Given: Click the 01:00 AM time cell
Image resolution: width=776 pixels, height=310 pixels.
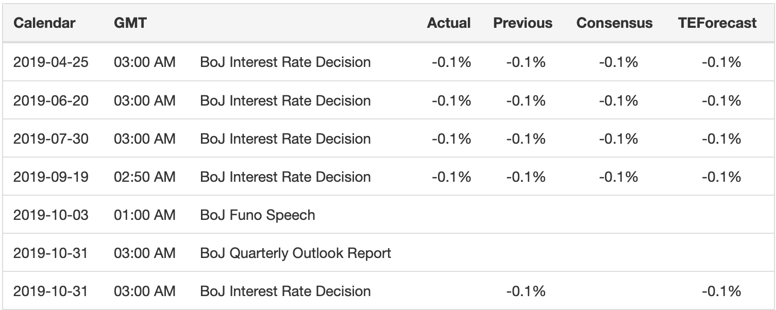Looking at the screenshot, I should click(x=144, y=215).
